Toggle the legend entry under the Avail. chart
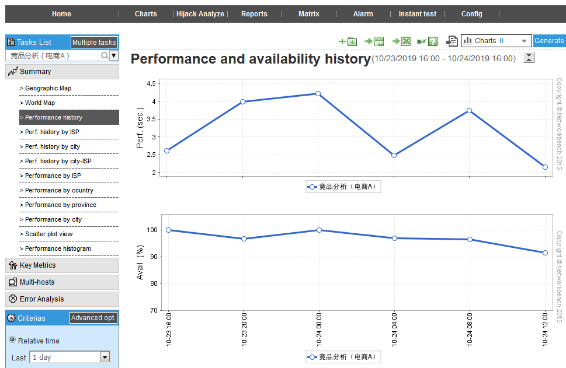Viewport: 566px width, 368px height. 343,357
